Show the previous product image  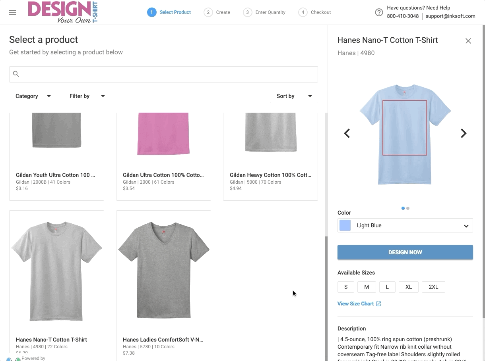tap(347, 133)
